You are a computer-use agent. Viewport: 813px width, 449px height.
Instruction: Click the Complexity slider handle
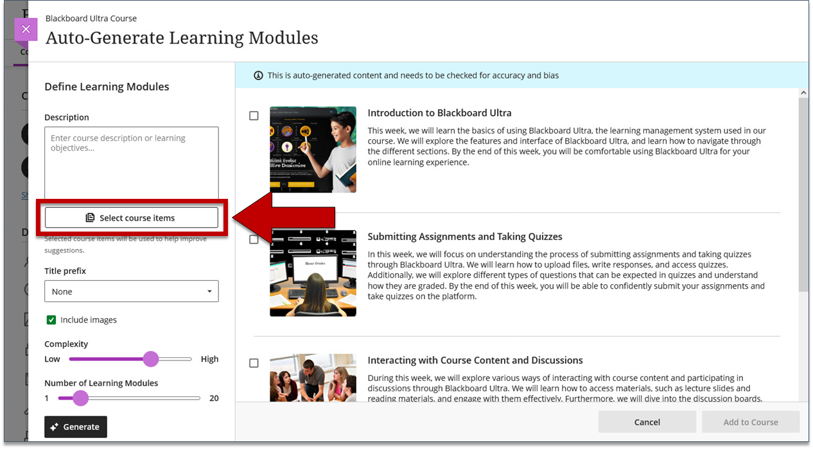(x=151, y=359)
